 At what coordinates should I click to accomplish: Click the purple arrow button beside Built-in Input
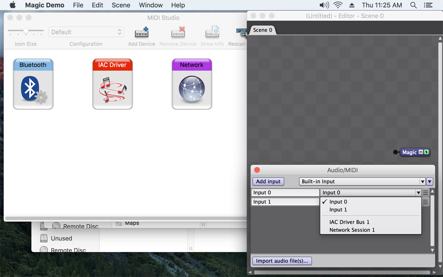(430, 181)
